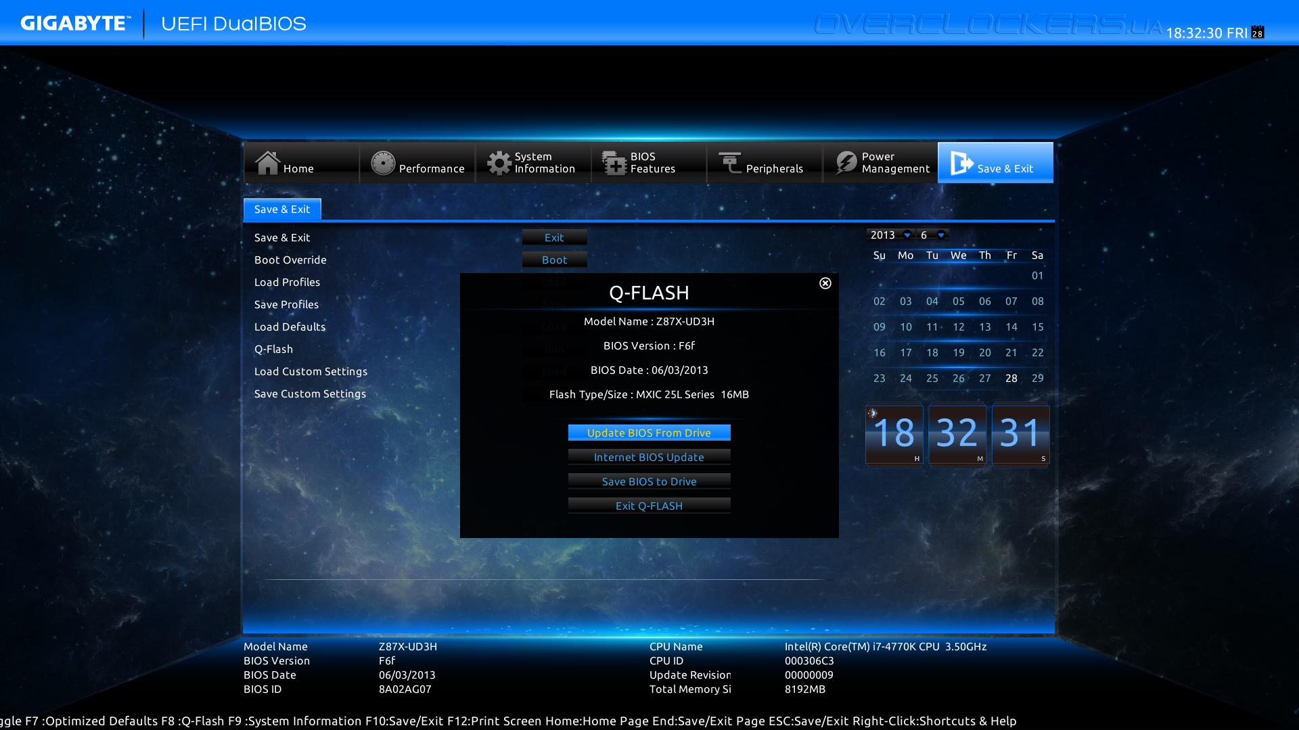The width and height of the screenshot is (1299, 730).
Task: Click the hours flip clock tile
Action: [x=894, y=435]
